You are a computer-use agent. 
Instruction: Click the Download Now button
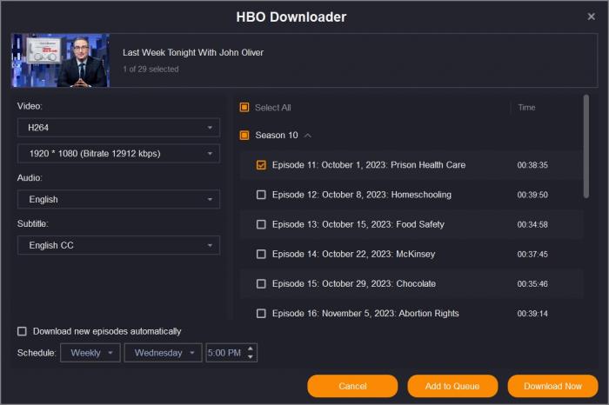[552, 386]
